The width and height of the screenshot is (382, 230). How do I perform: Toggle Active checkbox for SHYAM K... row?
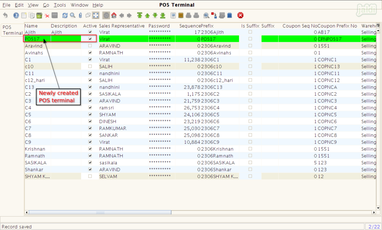(90, 176)
